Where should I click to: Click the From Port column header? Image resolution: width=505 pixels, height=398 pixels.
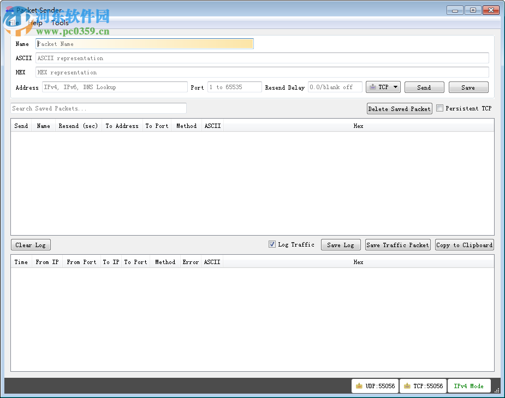click(82, 262)
